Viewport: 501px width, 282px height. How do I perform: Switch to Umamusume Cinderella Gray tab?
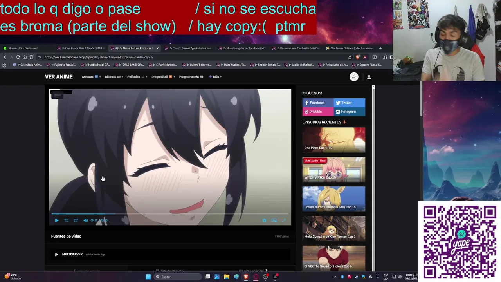point(296,48)
